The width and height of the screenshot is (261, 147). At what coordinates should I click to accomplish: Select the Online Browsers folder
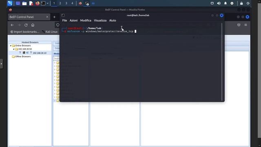coord(23,45)
